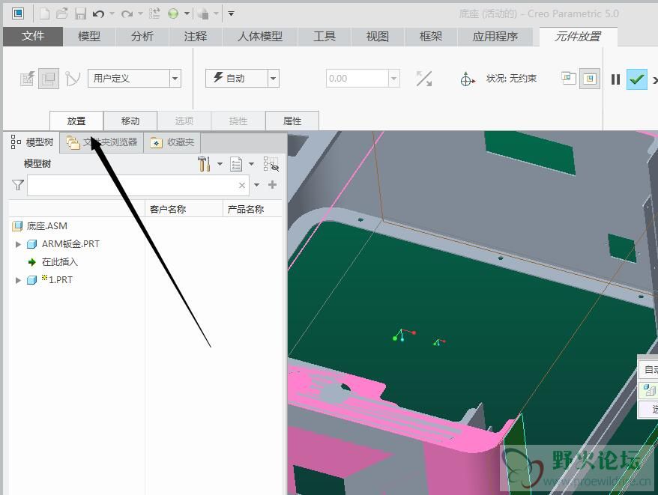
Task: Expand the green sphere icon dropdown
Action: click(187, 13)
